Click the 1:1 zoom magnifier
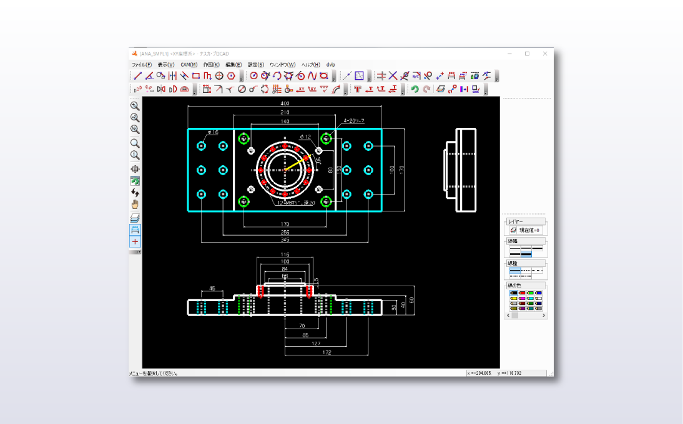Screen dimensions: 683x424 click(135, 155)
